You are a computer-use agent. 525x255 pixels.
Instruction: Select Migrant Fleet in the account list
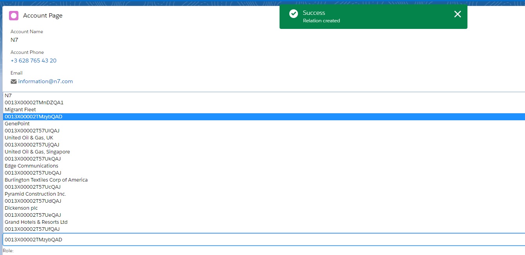20,109
